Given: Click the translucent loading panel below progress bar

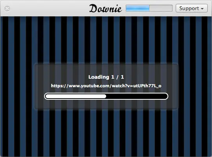Looking at the screenshot, I should (x=106, y=105).
